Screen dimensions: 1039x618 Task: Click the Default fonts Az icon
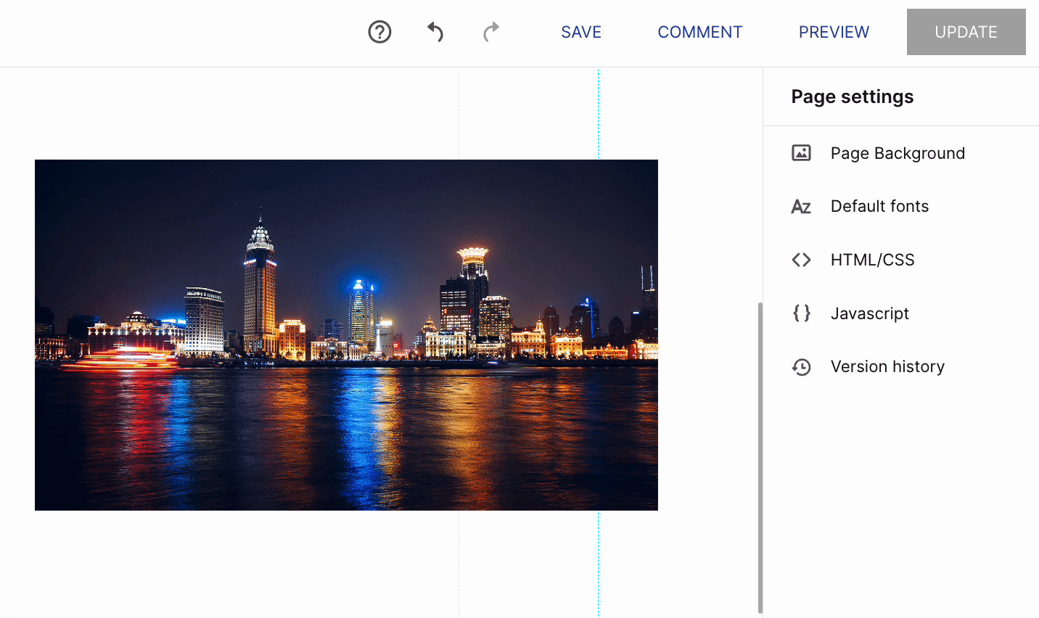click(801, 207)
